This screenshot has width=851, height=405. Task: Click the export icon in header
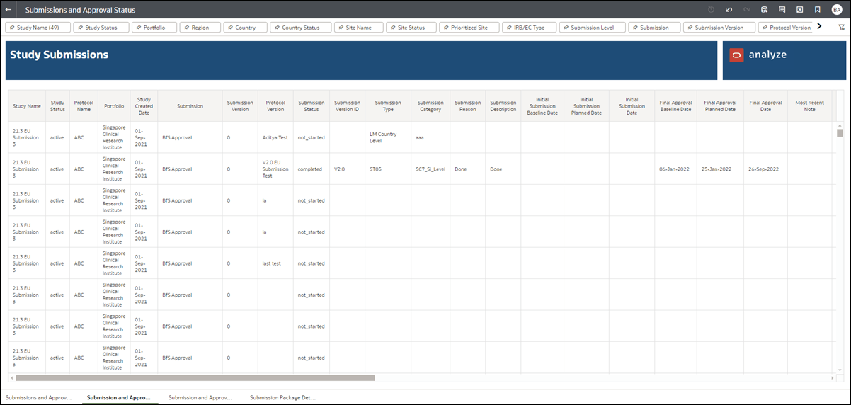(799, 10)
